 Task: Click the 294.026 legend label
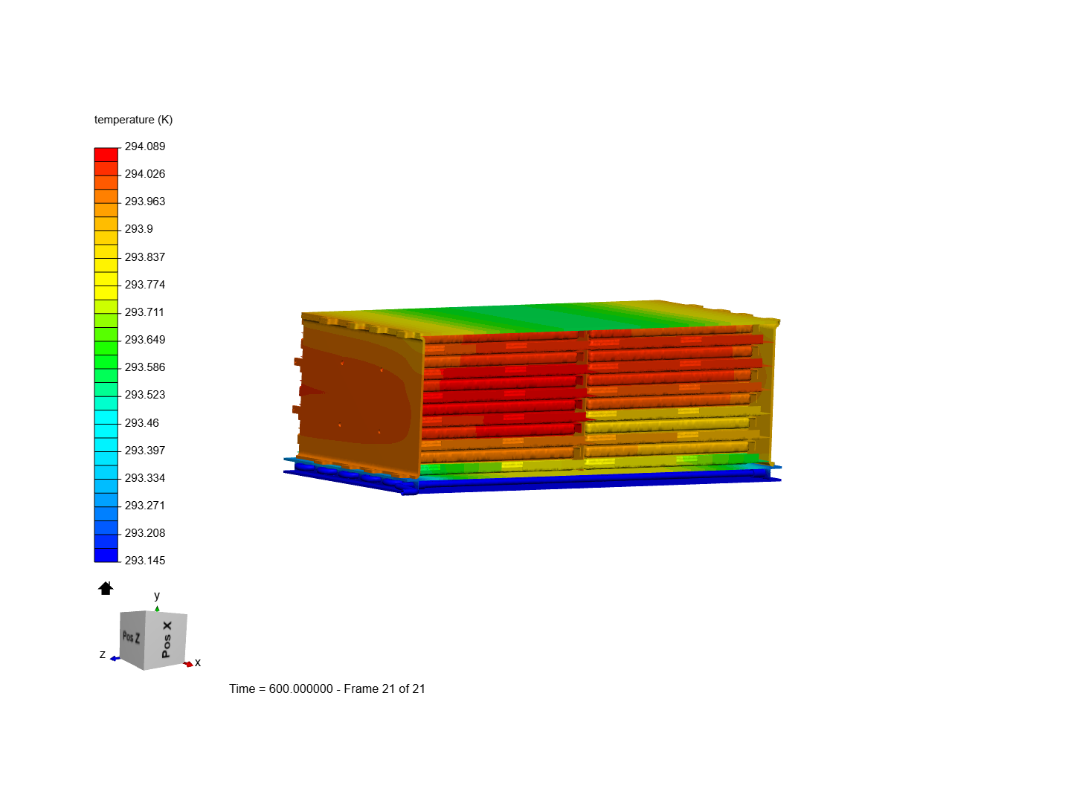[x=145, y=174]
